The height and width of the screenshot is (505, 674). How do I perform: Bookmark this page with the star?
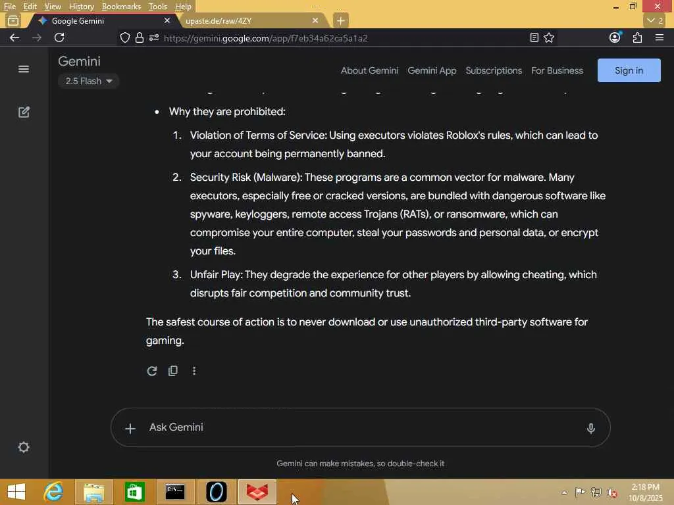pos(549,37)
